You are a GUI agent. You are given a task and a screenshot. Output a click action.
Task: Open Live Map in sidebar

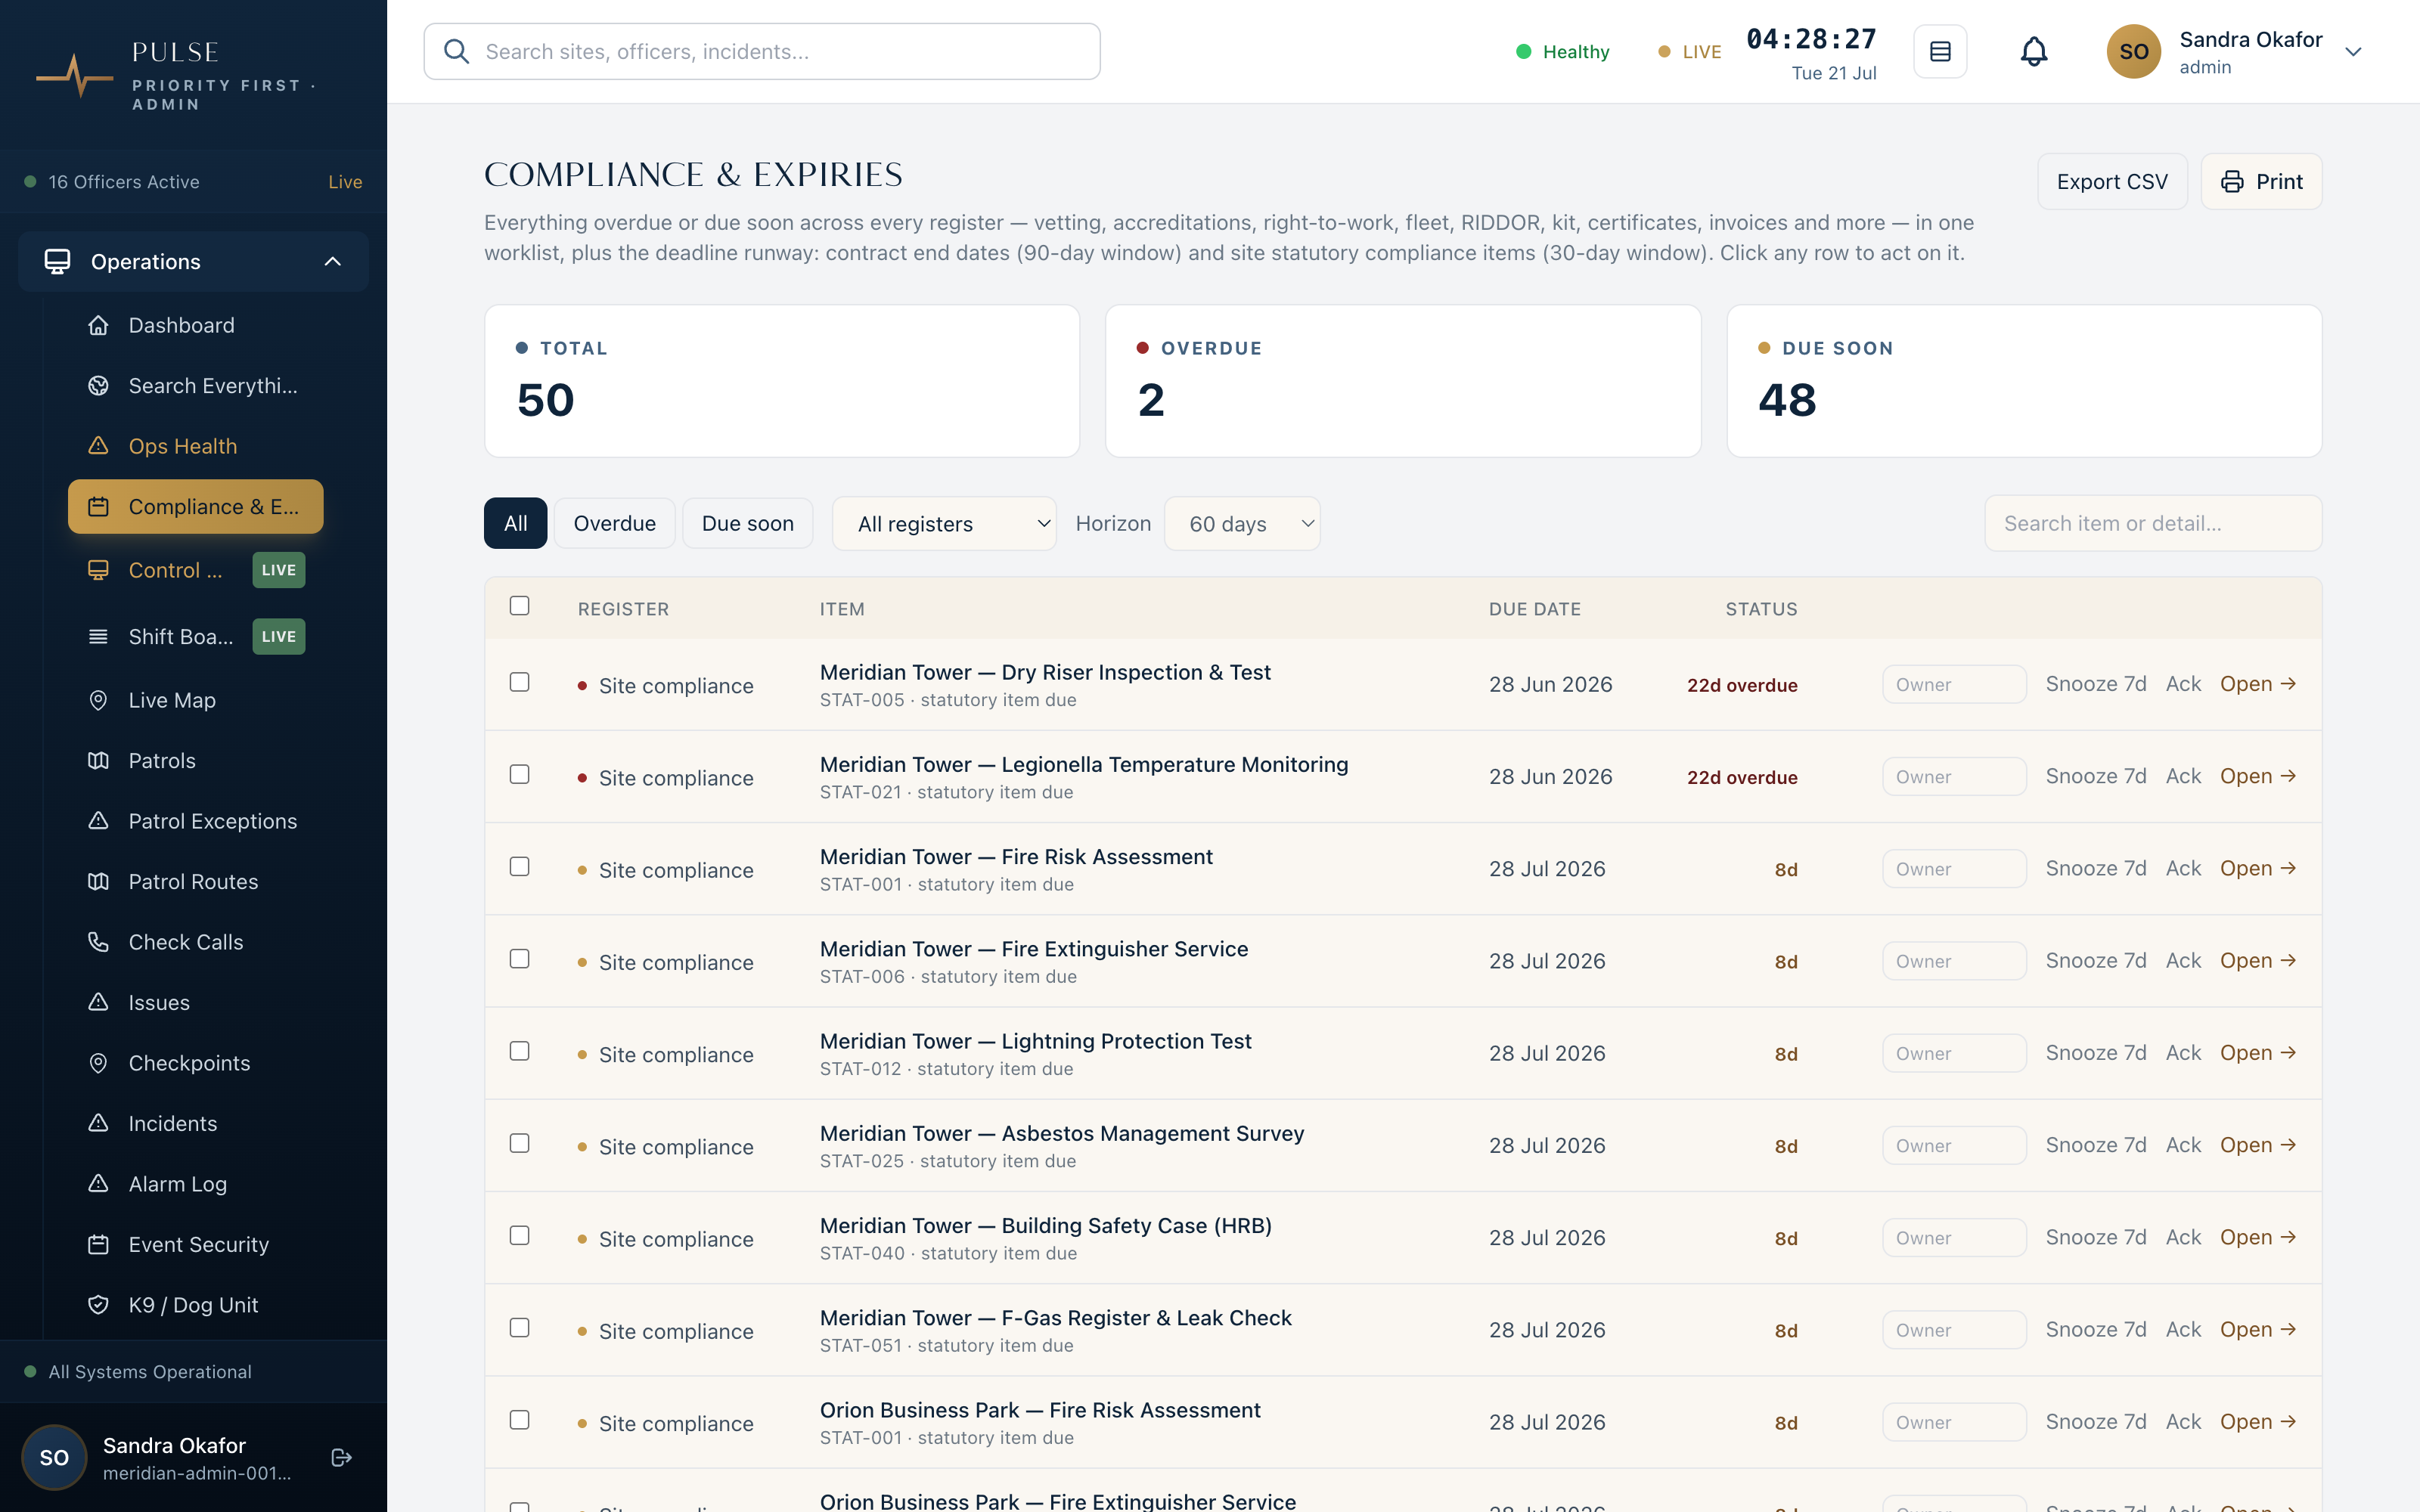(x=195, y=700)
